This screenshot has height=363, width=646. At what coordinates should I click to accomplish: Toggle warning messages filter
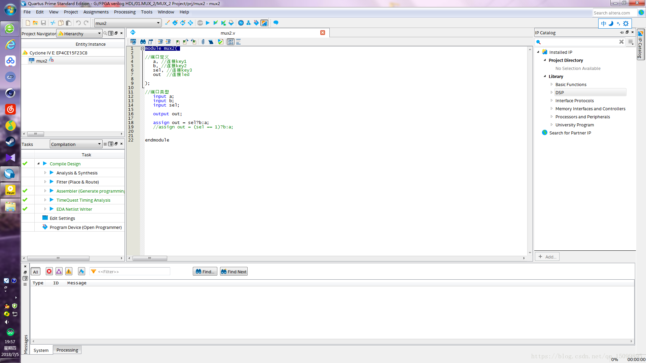(69, 272)
